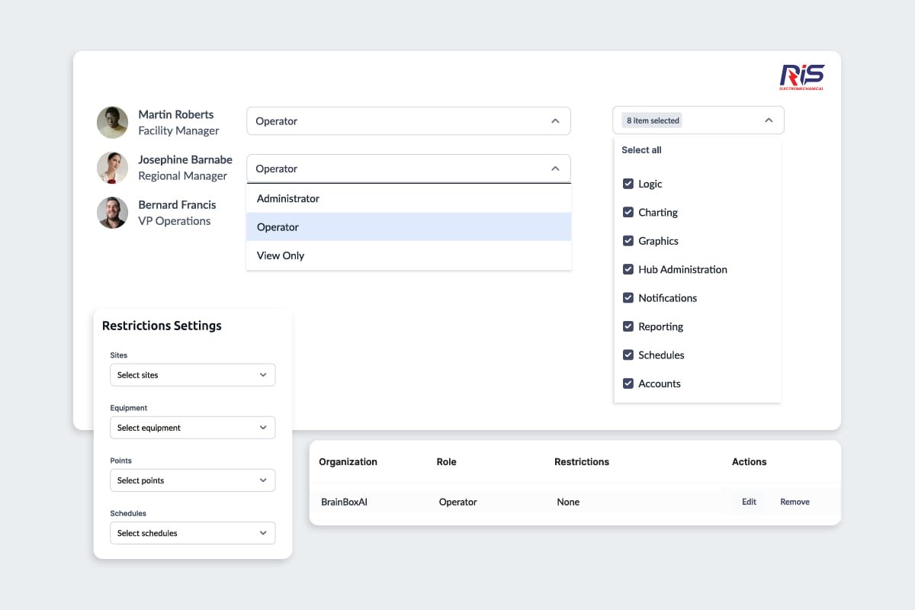Toggle the Notifications checkbox

[628, 298]
